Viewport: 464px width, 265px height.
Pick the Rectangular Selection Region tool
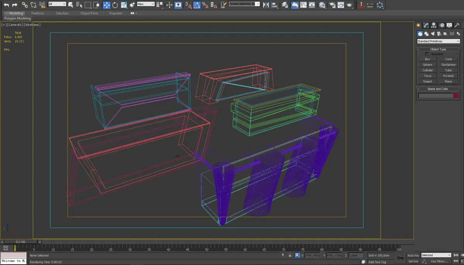(88, 5)
